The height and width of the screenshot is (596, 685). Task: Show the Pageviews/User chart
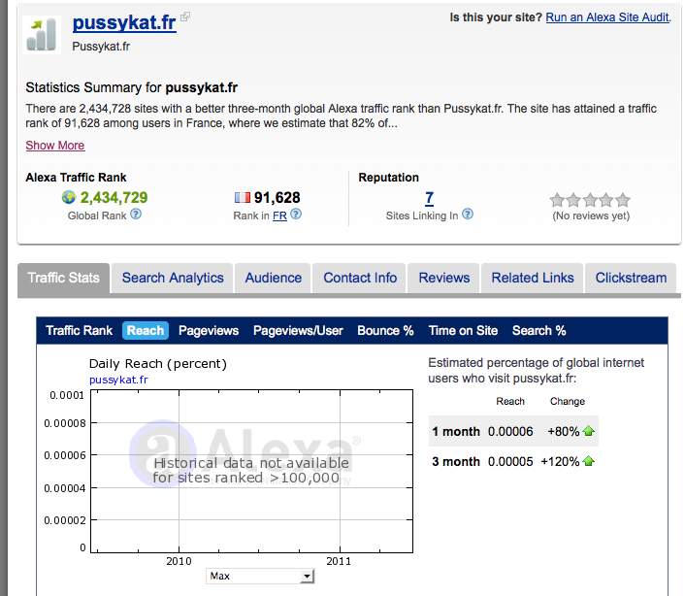(298, 331)
